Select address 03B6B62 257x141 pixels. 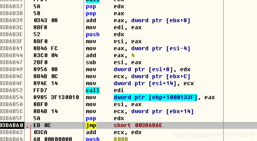pos(11,132)
